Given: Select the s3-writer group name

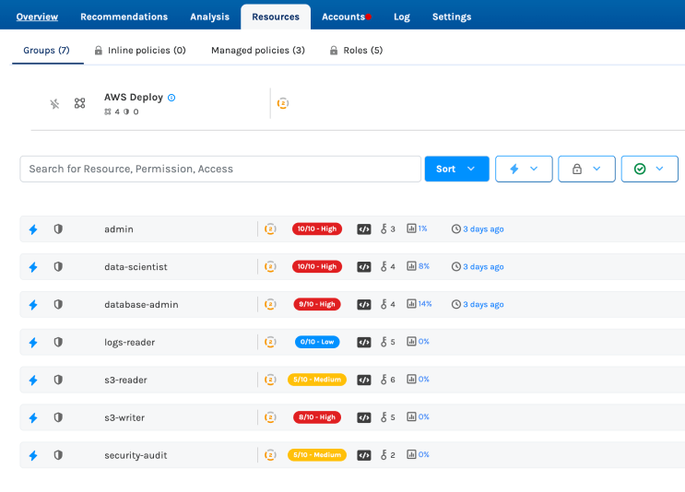Looking at the screenshot, I should click(x=124, y=417).
